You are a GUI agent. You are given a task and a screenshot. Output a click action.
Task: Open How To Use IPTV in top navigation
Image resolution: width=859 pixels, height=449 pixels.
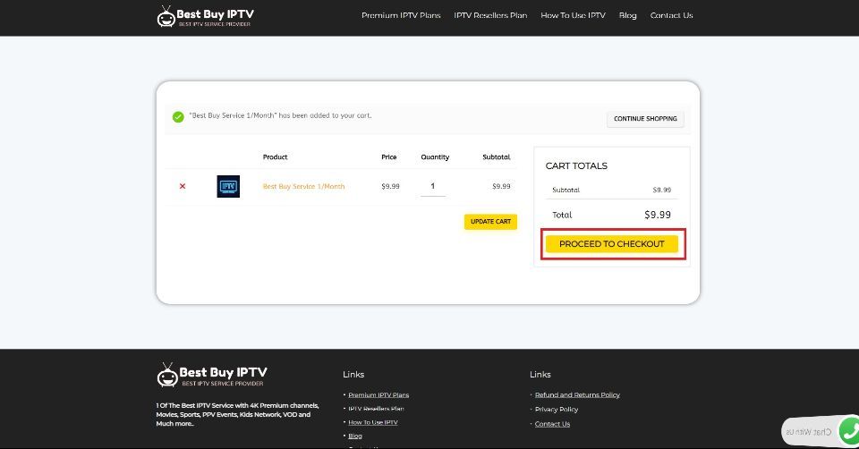pyautogui.click(x=573, y=15)
